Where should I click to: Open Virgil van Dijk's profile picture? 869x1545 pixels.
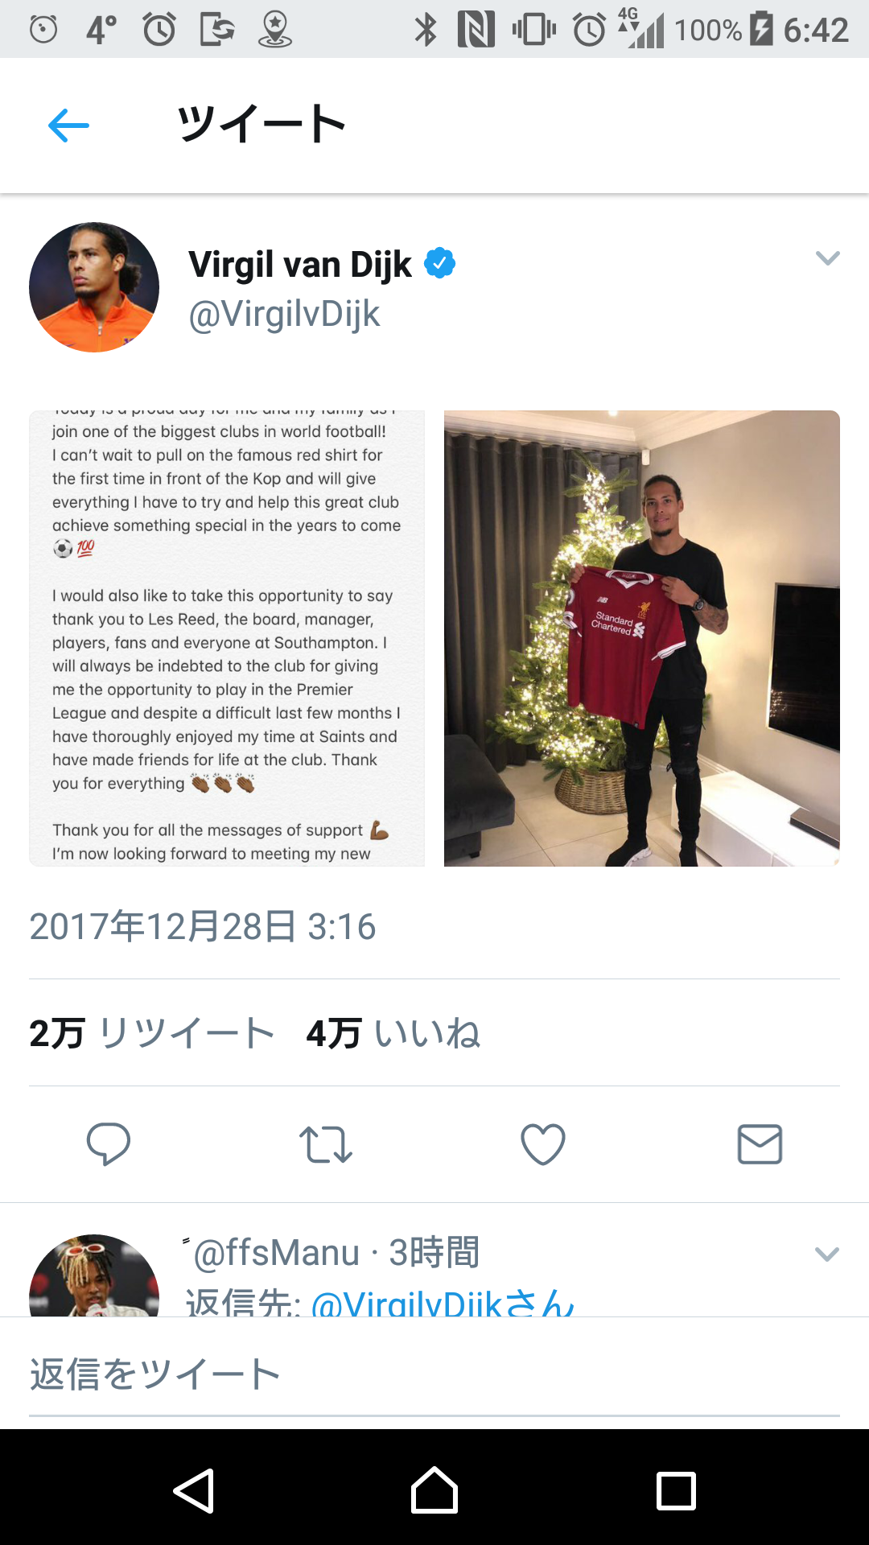[x=94, y=287]
